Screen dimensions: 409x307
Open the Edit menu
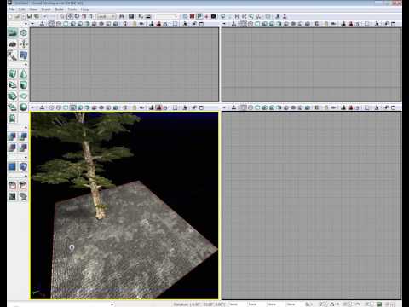(x=22, y=9)
